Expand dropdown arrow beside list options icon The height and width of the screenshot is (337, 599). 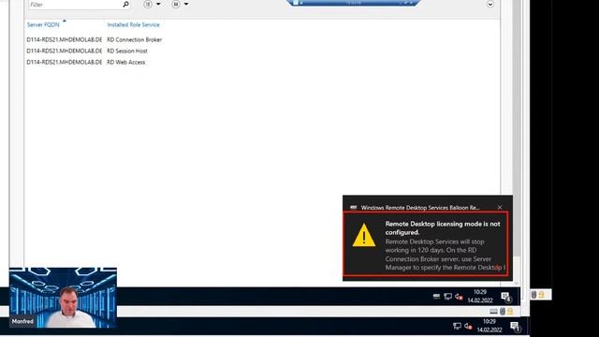(x=158, y=4)
